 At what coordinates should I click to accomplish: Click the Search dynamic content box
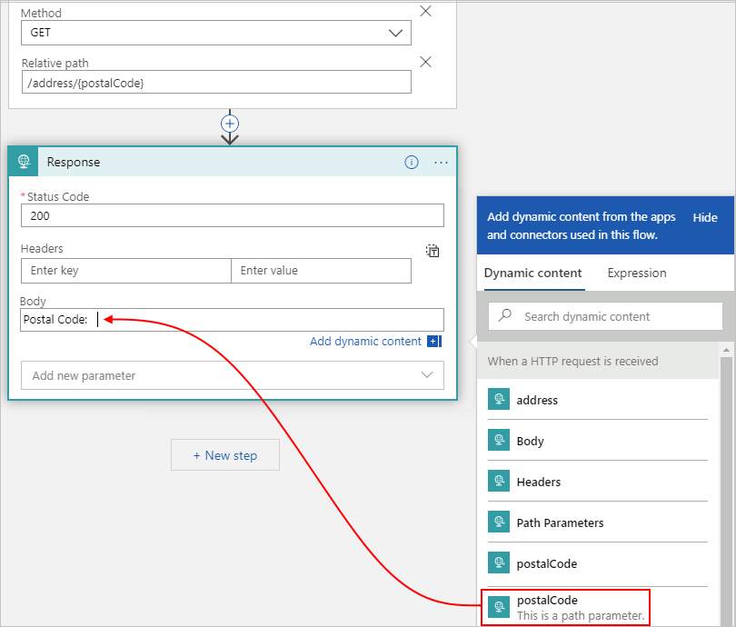[x=604, y=315]
